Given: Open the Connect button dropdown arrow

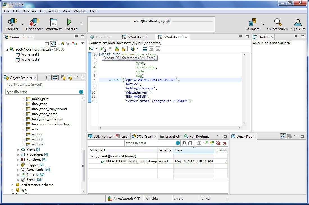Looking at the screenshot, I should 22,24.
